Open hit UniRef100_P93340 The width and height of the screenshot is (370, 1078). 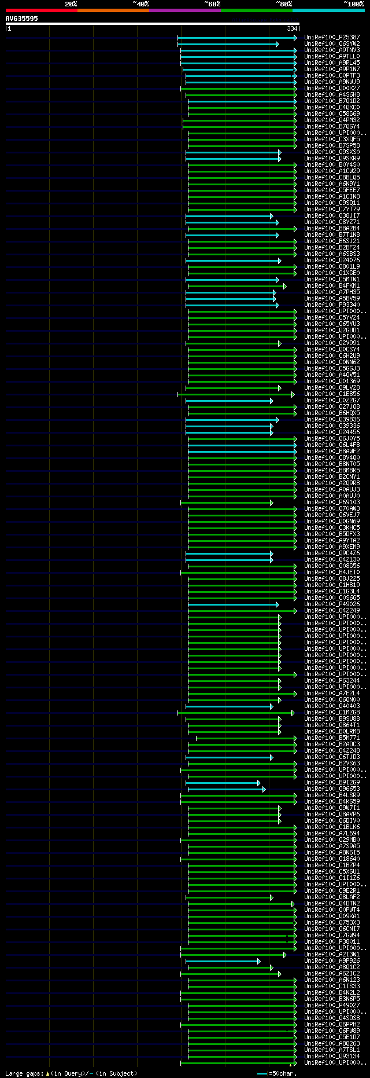click(x=332, y=305)
